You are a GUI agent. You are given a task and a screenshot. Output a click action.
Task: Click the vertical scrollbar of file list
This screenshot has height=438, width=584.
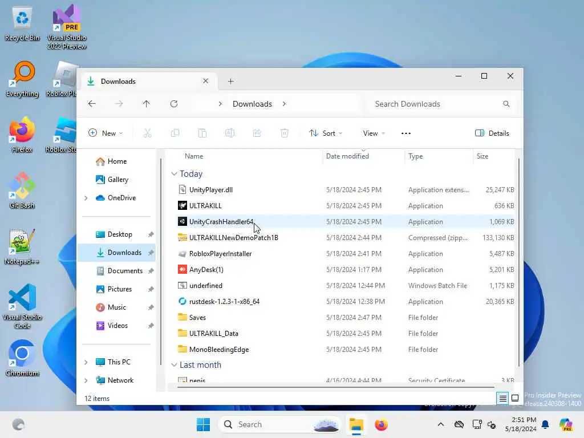(x=519, y=262)
